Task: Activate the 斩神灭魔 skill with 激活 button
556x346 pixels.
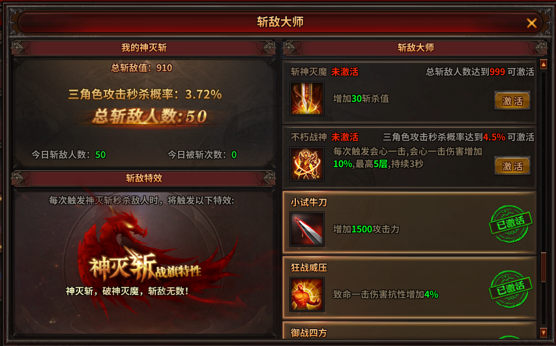Action: [512, 101]
